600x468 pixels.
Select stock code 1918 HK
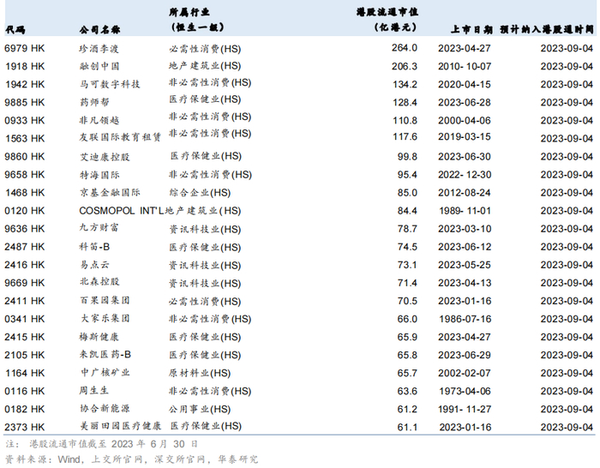pos(25,66)
